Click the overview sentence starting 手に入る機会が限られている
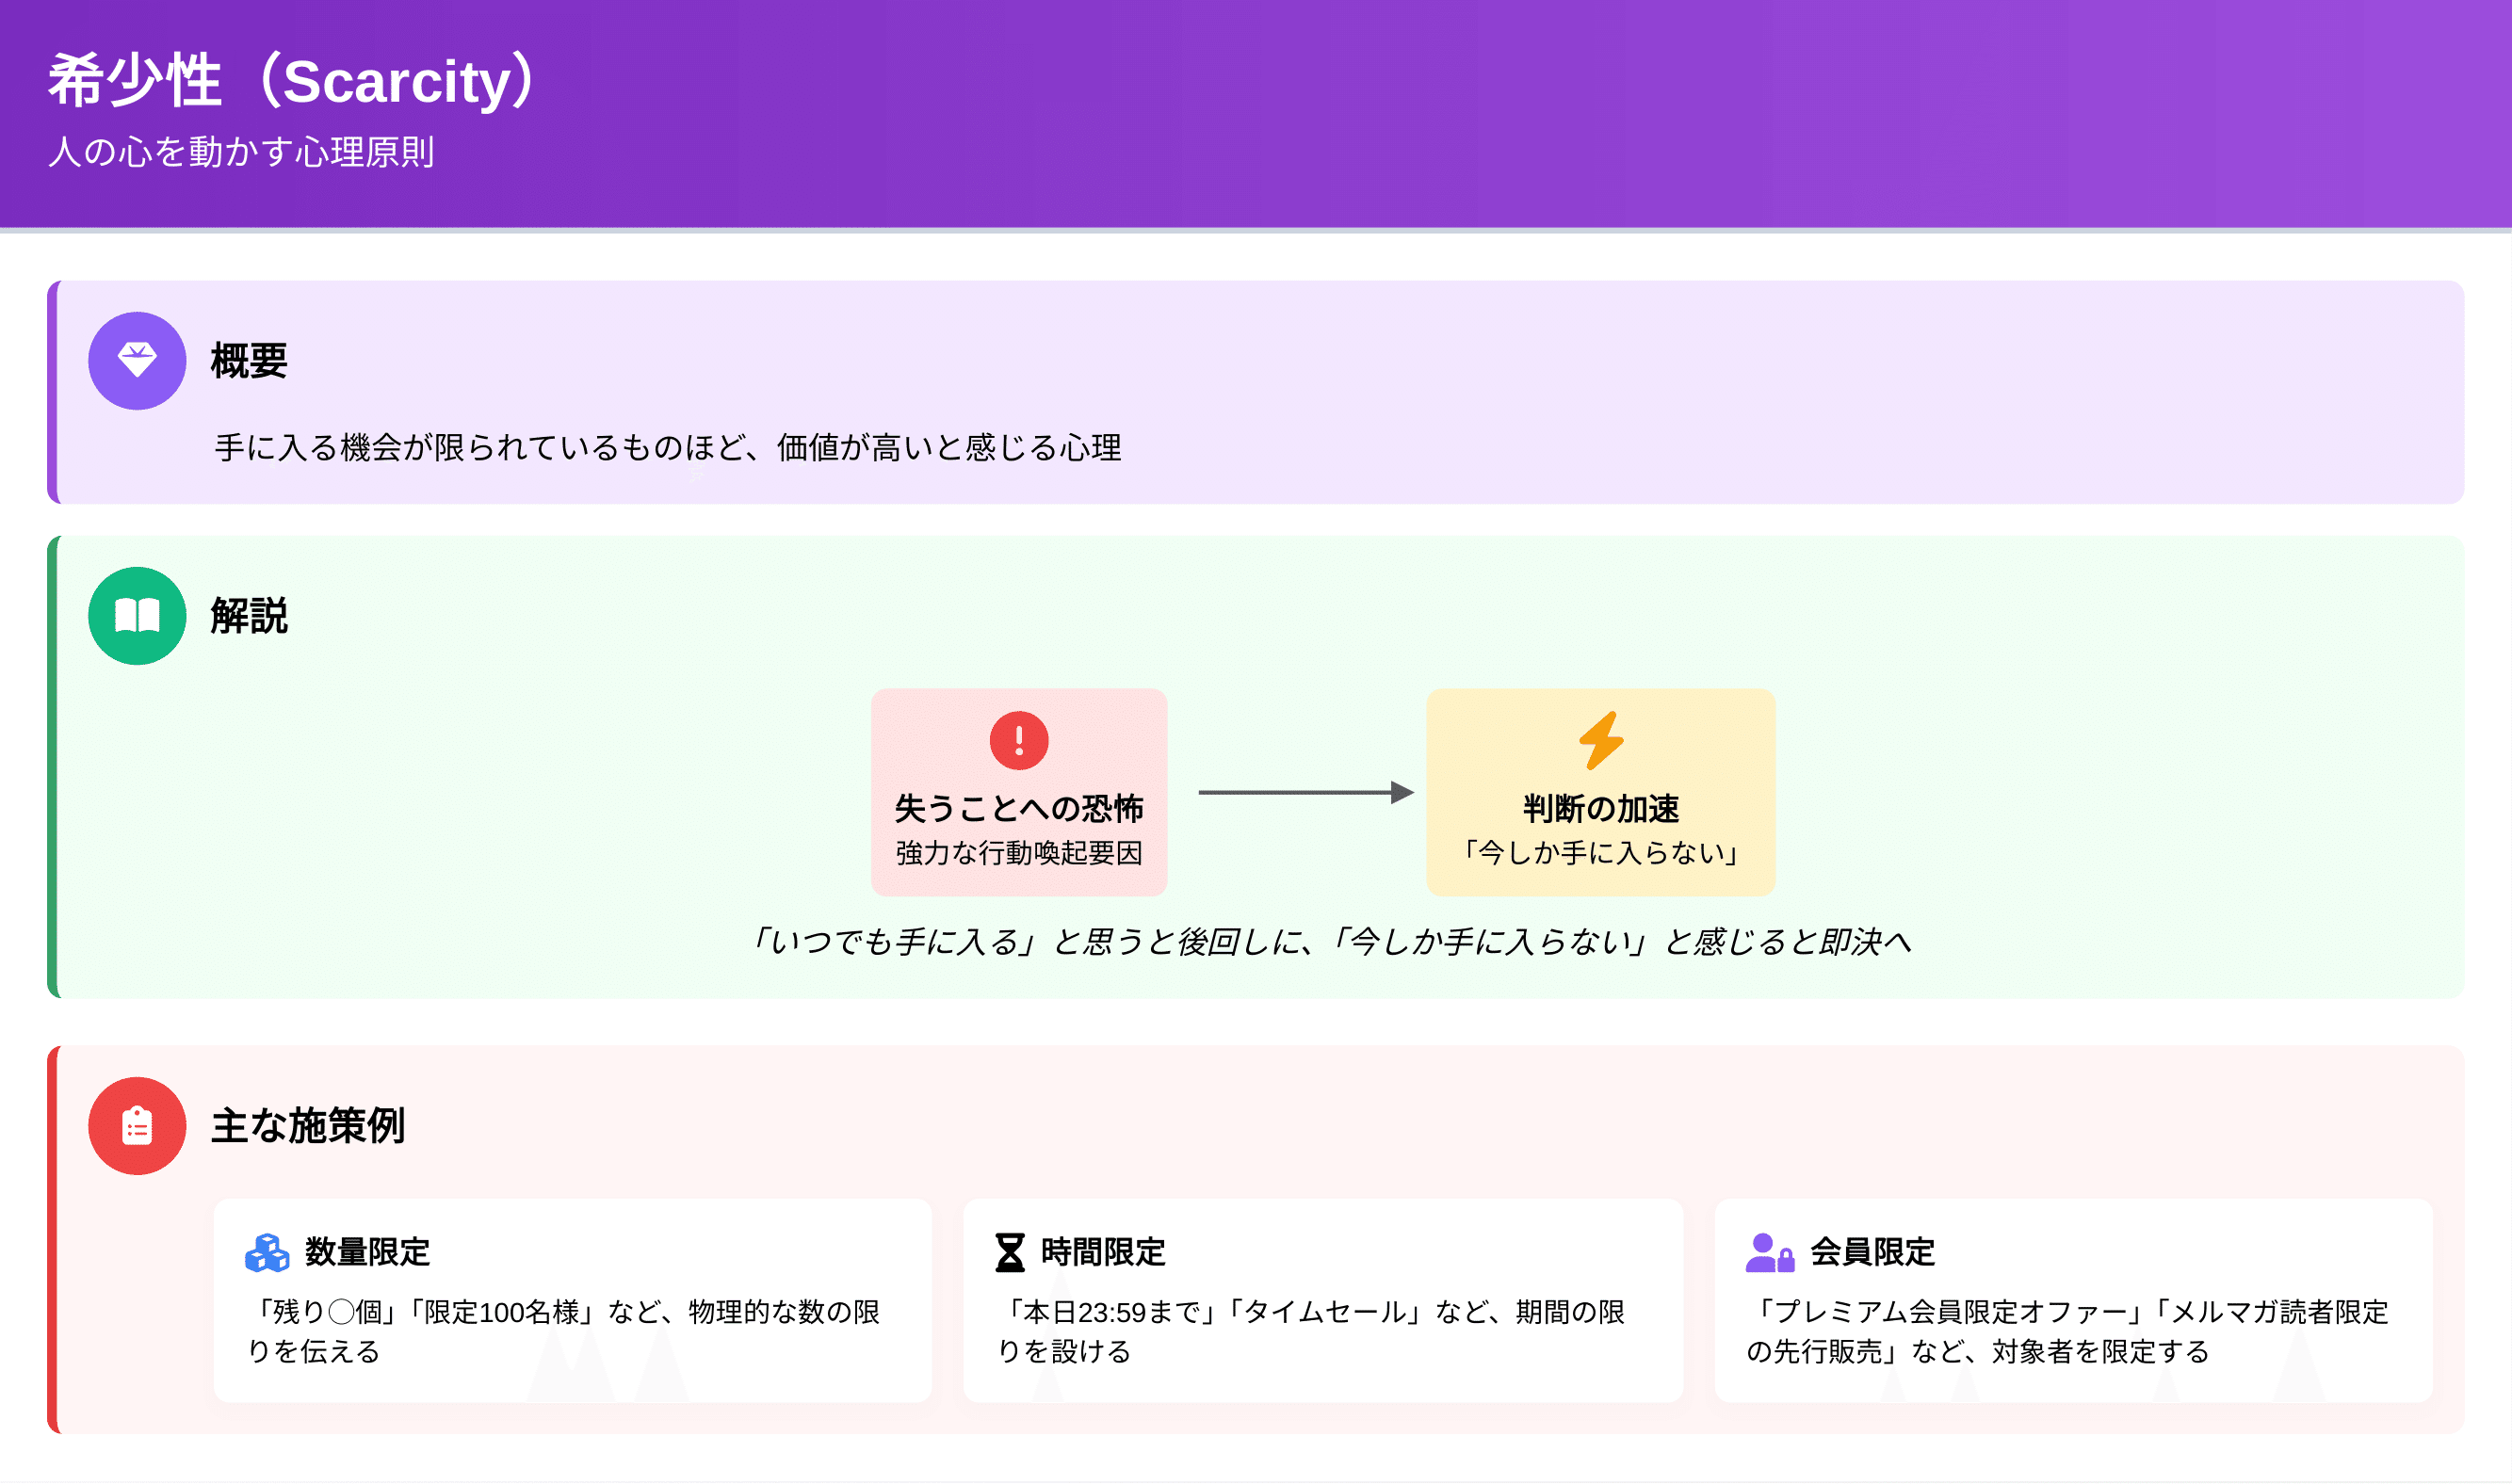The height and width of the screenshot is (1484, 2512). [x=667, y=446]
